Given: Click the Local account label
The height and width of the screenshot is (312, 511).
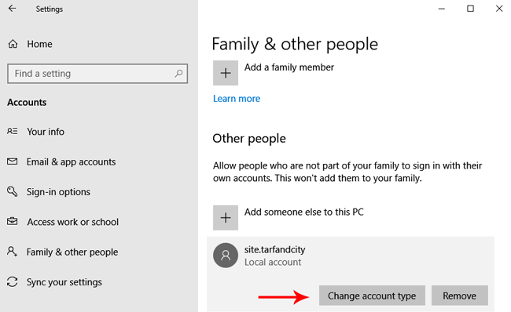Looking at the screenshot, I should click(273, 263).
